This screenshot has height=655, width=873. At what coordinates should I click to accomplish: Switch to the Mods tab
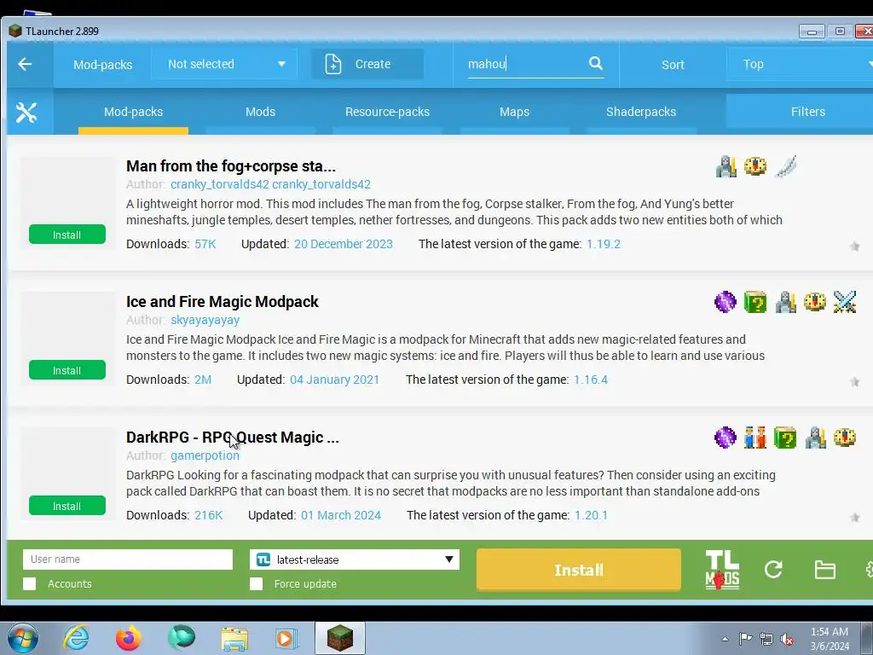(261, 112)
